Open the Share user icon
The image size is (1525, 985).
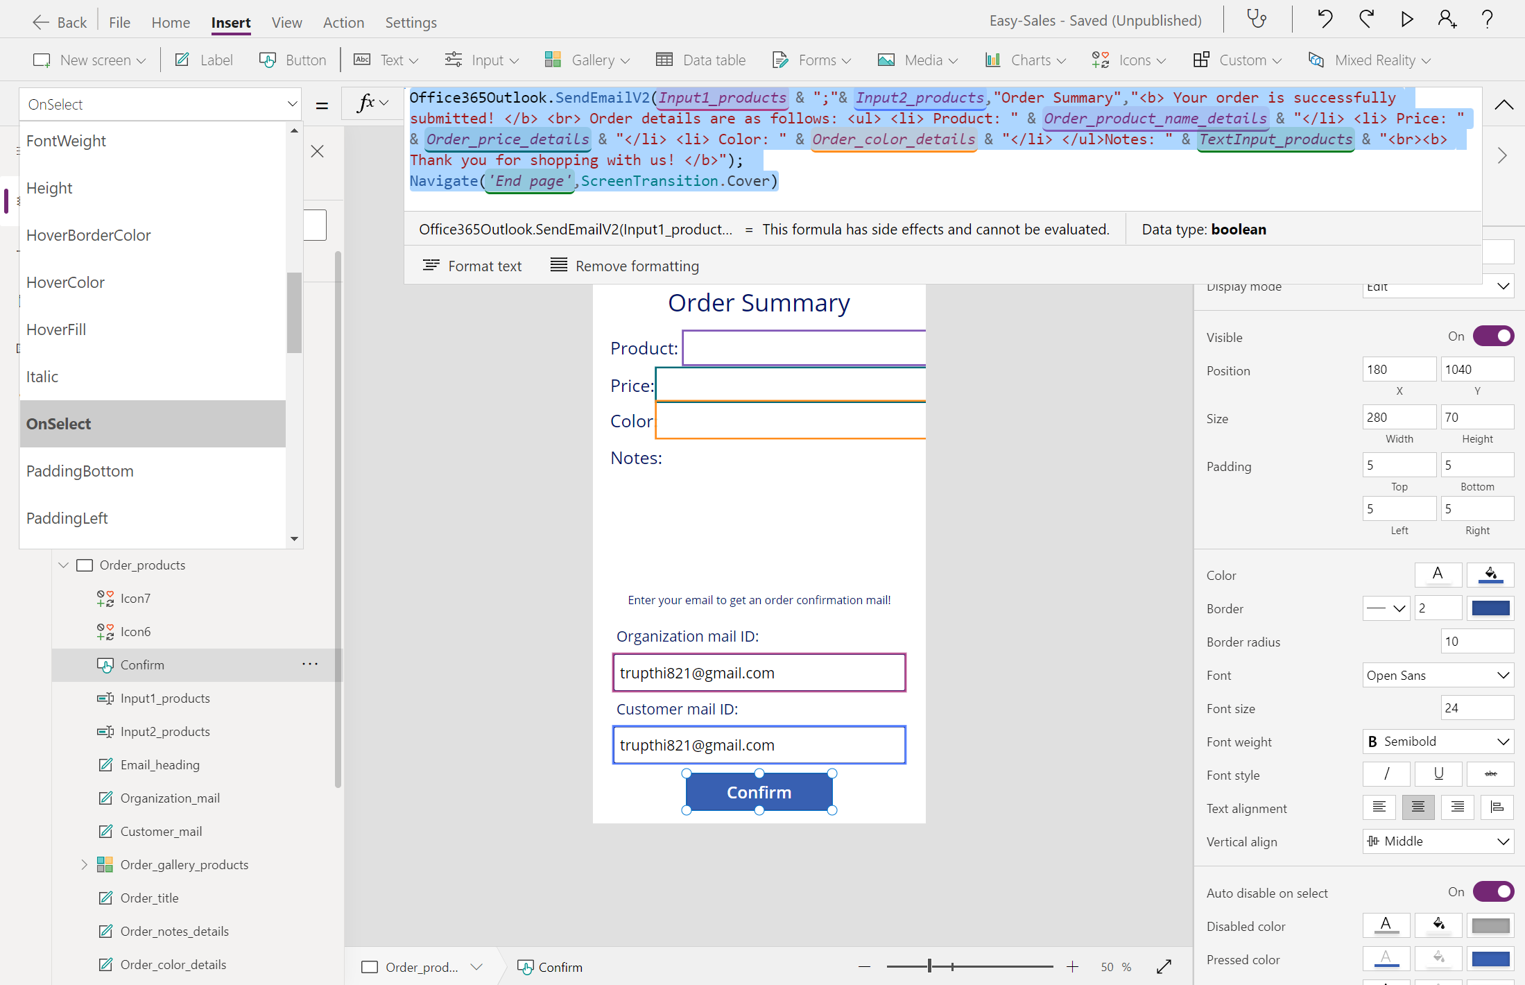click(1447, 19)
